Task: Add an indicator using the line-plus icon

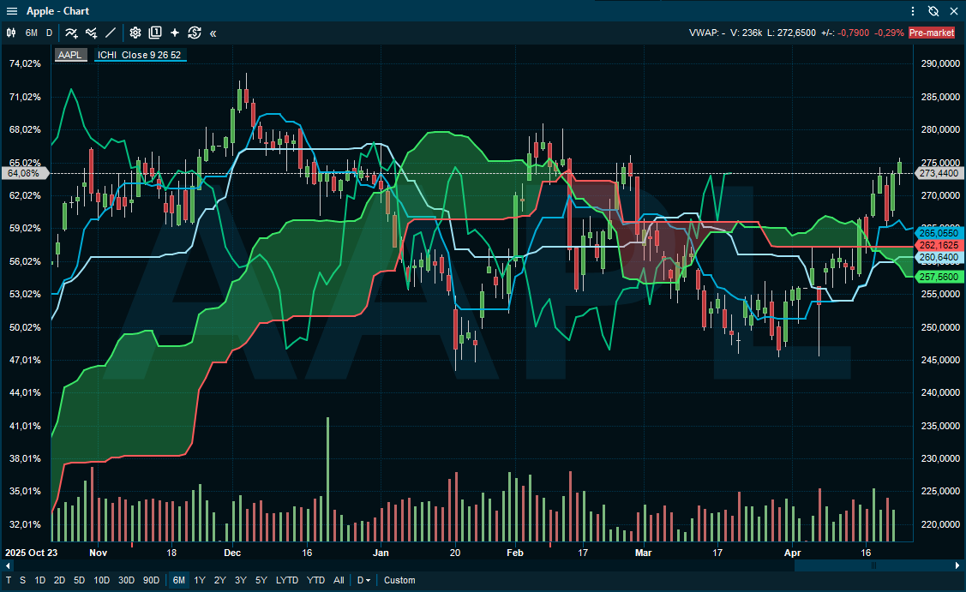Action: pos(71,33)
